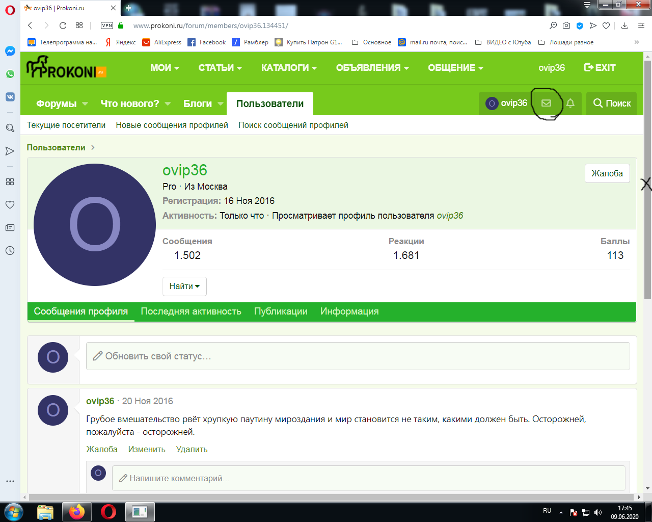
Task: Expand the Блоги menu chevron
Action: click(220, 103)
